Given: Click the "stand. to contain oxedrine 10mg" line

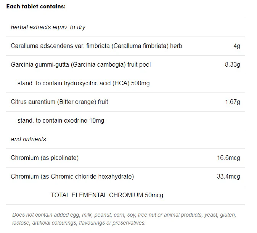Looking at the screenshot, I should click(x=61, y=121).
